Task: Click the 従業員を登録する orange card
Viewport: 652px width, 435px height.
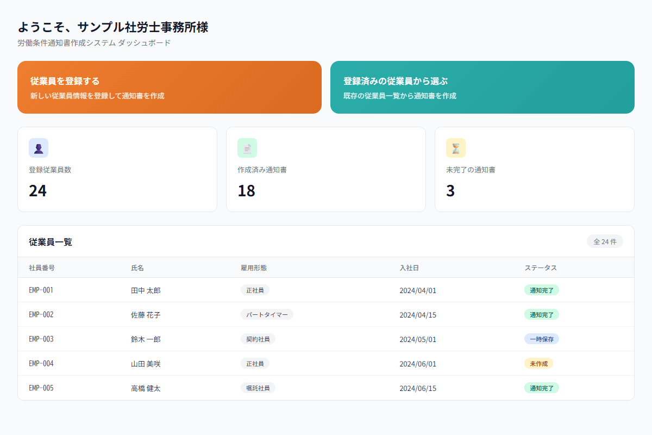Action: pos(170,87)
